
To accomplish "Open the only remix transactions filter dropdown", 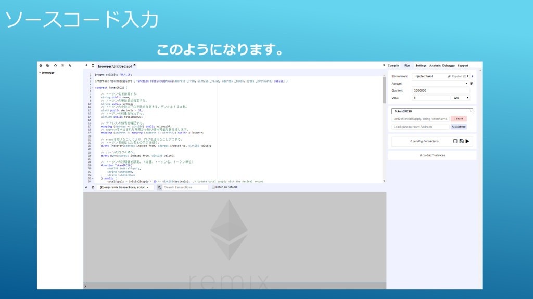I will pyautogui.click(x=124, y=187).
